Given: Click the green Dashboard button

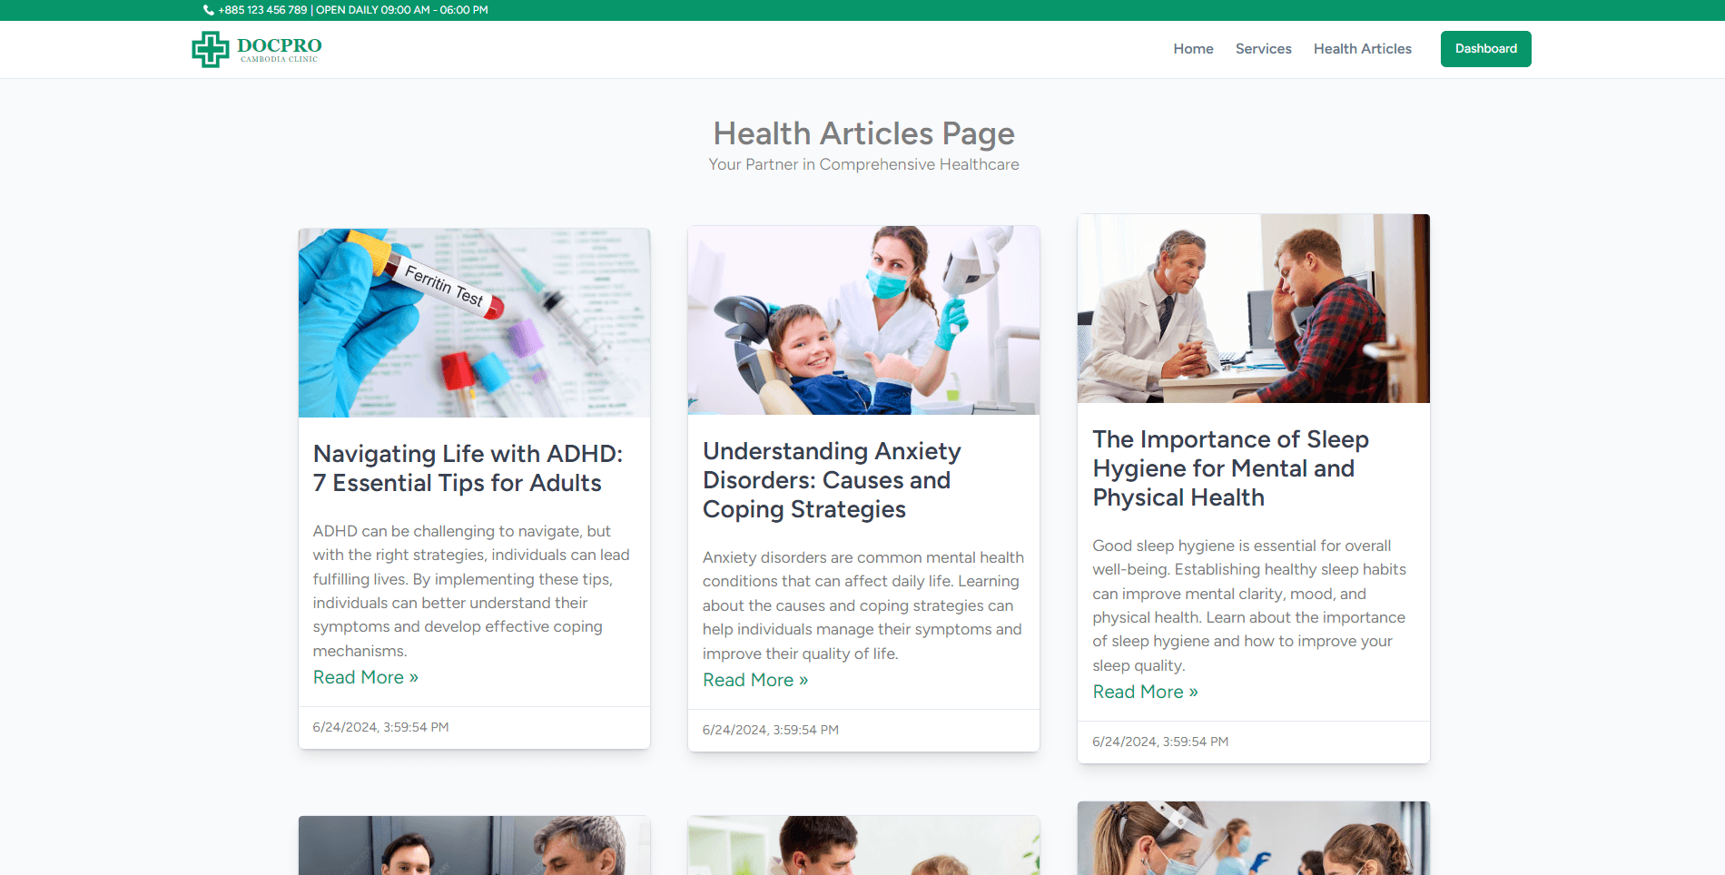Looking at the screenshot, I should click(1485, 49).
